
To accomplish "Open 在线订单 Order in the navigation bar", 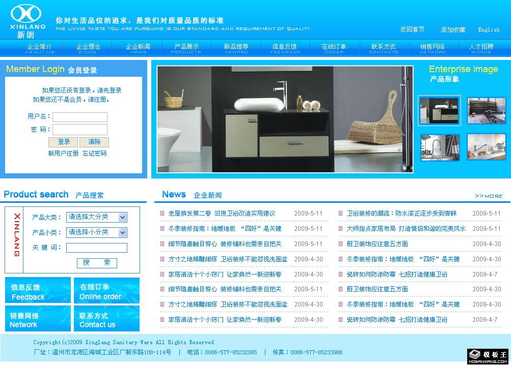I will tap(334, 48).
